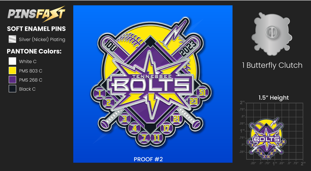Click the softball with number 7
The width and height of the screenshot is (311, 171).
[x=145, y=137]
